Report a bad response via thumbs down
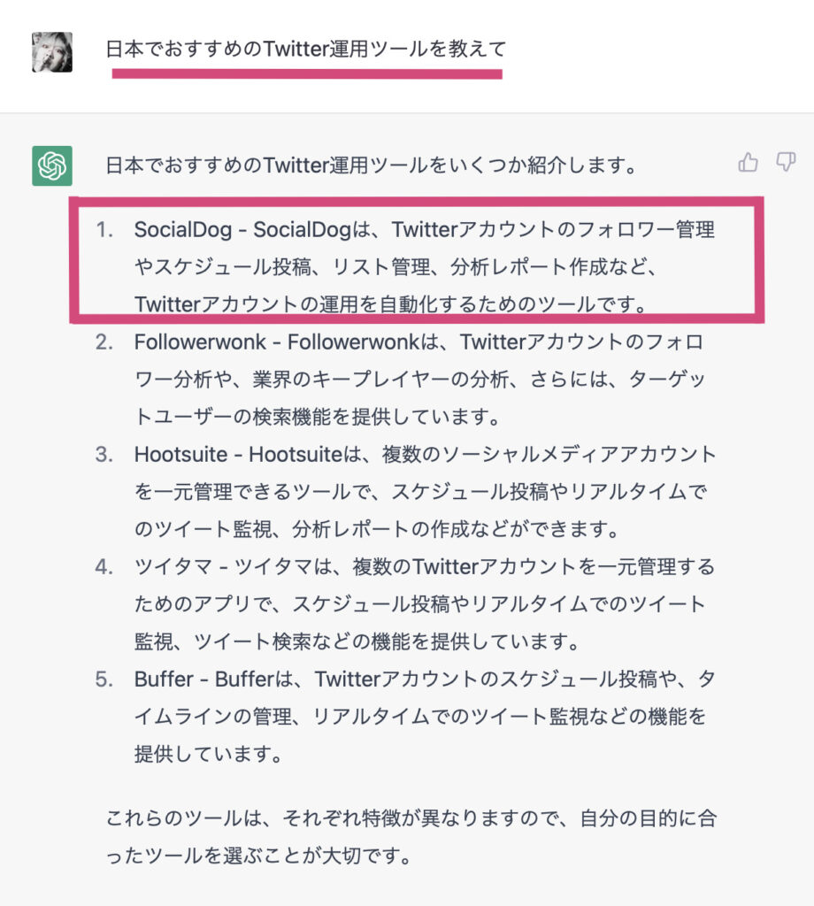 coord(786,162)
